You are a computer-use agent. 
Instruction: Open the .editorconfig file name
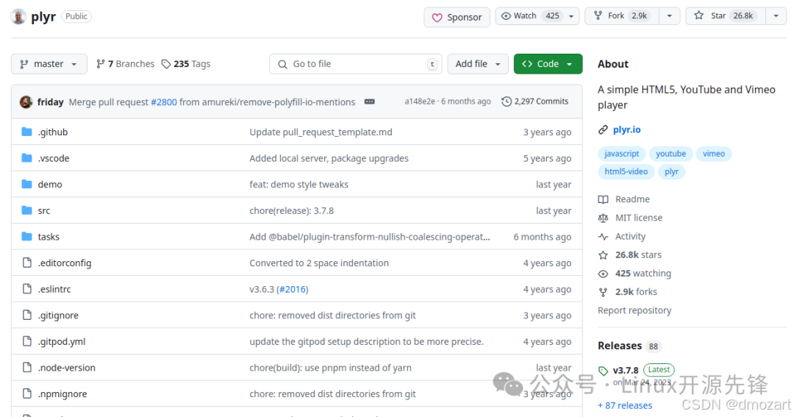coord(64,263)
